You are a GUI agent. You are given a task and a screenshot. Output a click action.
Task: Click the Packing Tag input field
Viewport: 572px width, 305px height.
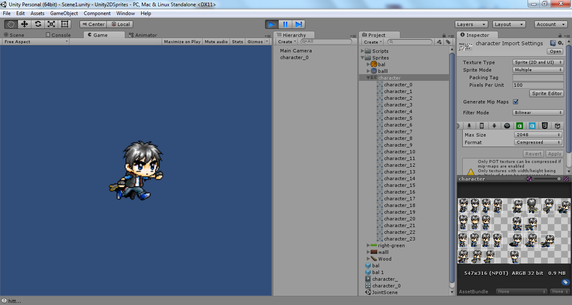(x=538, y=78)
